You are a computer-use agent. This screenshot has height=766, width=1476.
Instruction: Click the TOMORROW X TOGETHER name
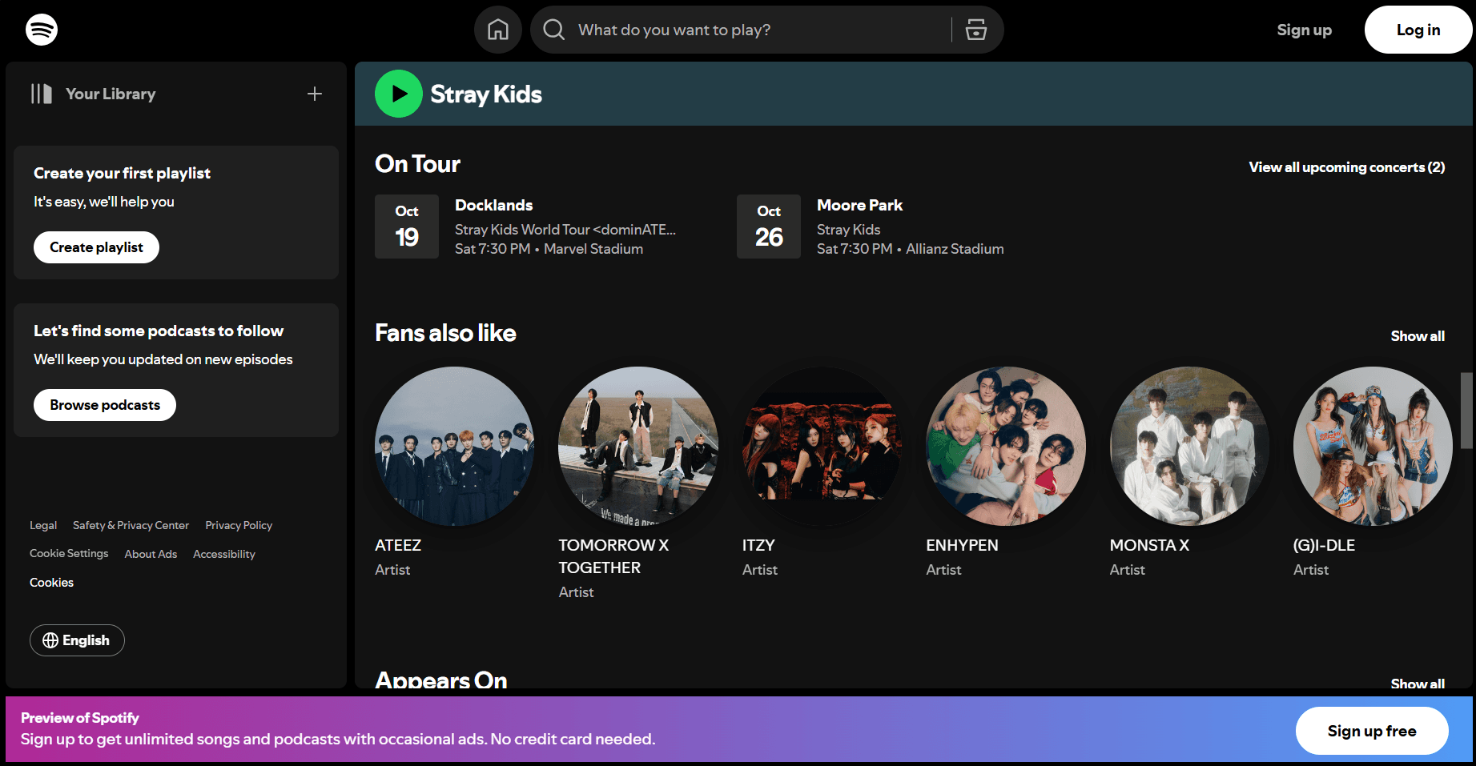[x=613, y=556]
